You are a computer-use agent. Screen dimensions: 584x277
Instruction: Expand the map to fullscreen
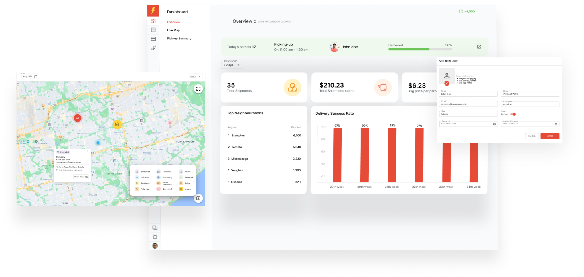click(x=198, y=89)
